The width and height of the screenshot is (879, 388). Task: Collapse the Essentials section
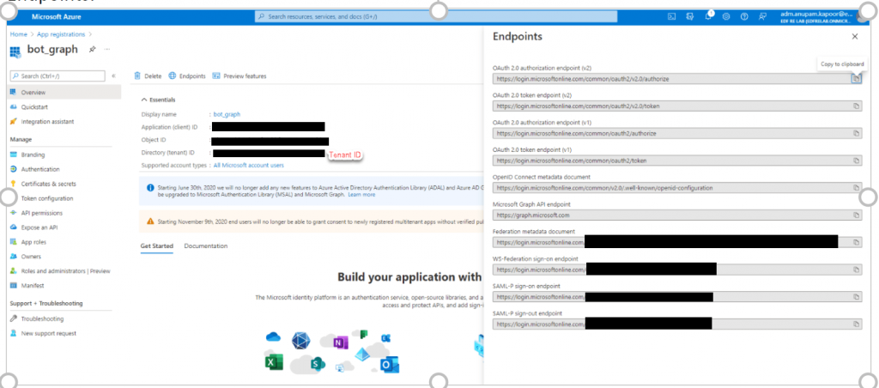click(x=159, y=100)
